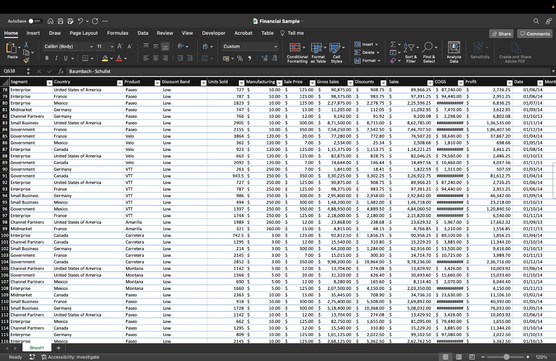Open the Developer tab
This screenshot has height=361, width=556.
tap(213, 33)
